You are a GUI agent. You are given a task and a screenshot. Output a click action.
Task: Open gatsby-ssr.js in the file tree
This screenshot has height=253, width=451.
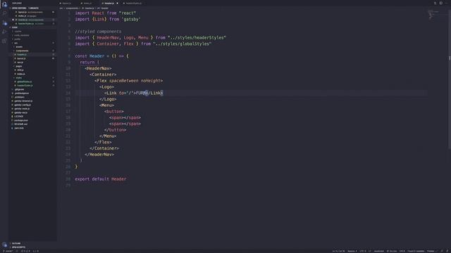pyautogui.click(x=20, y=112)
